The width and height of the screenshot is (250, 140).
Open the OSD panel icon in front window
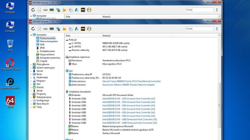83,29
